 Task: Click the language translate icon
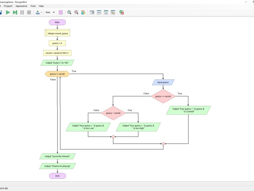tap(122, 12)
